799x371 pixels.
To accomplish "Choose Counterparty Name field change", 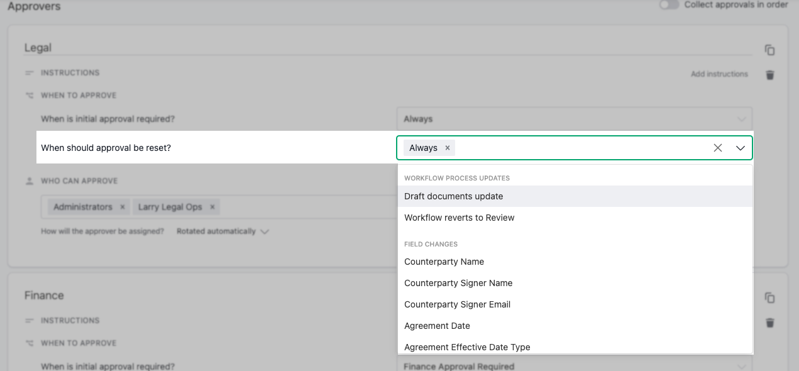I will tap(575, 262).
